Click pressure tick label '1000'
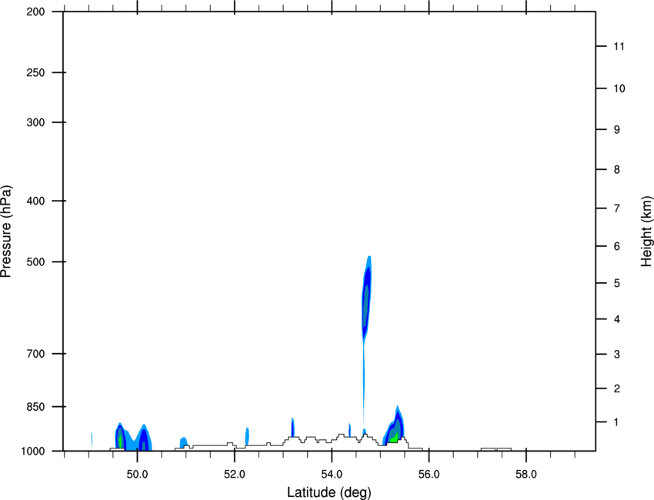This screenshot has width=654, height=500. click(x=33, y=452)
